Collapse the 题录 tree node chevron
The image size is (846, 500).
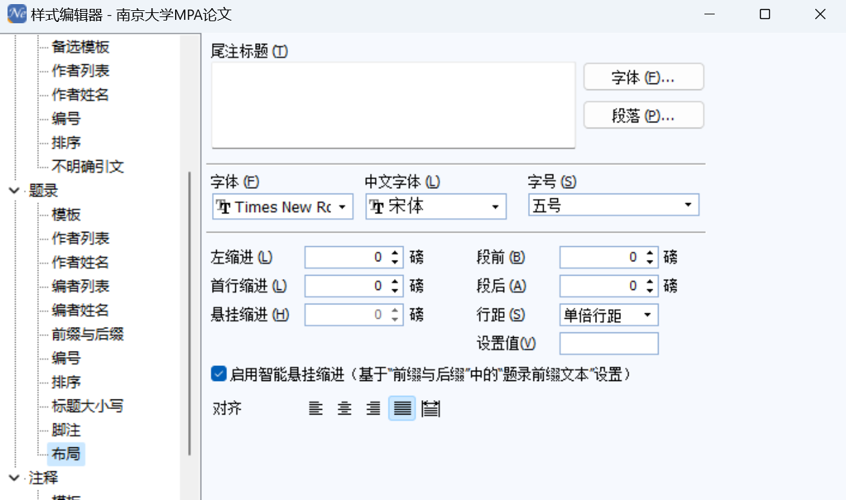point(13,191)
